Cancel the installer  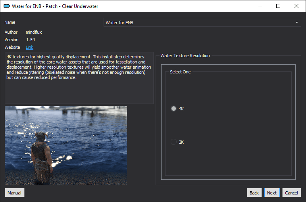click(x=291, y=192)
